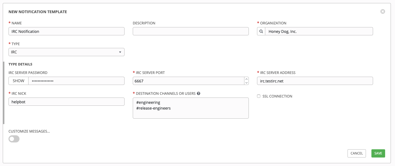The width and height of the screenshot is (395, 166).
Task: Cancel the new notification template
Action: (x=357, y=153)
